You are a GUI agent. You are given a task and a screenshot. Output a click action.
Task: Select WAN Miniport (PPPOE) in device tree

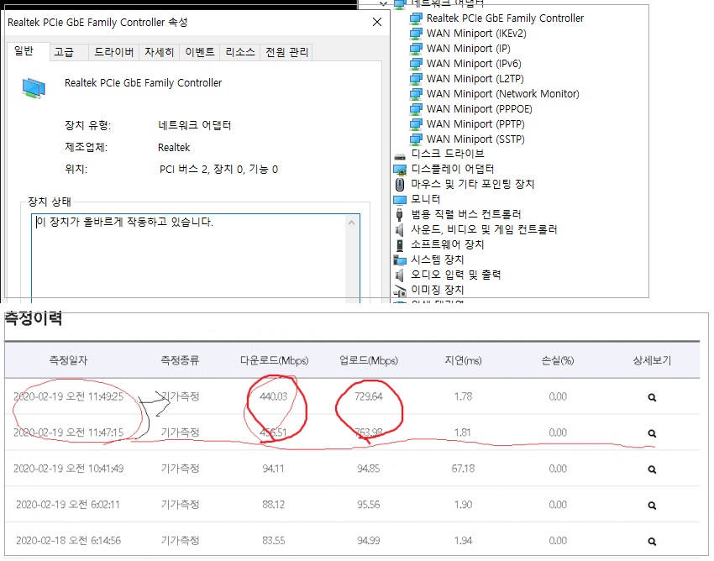point(475,109)
